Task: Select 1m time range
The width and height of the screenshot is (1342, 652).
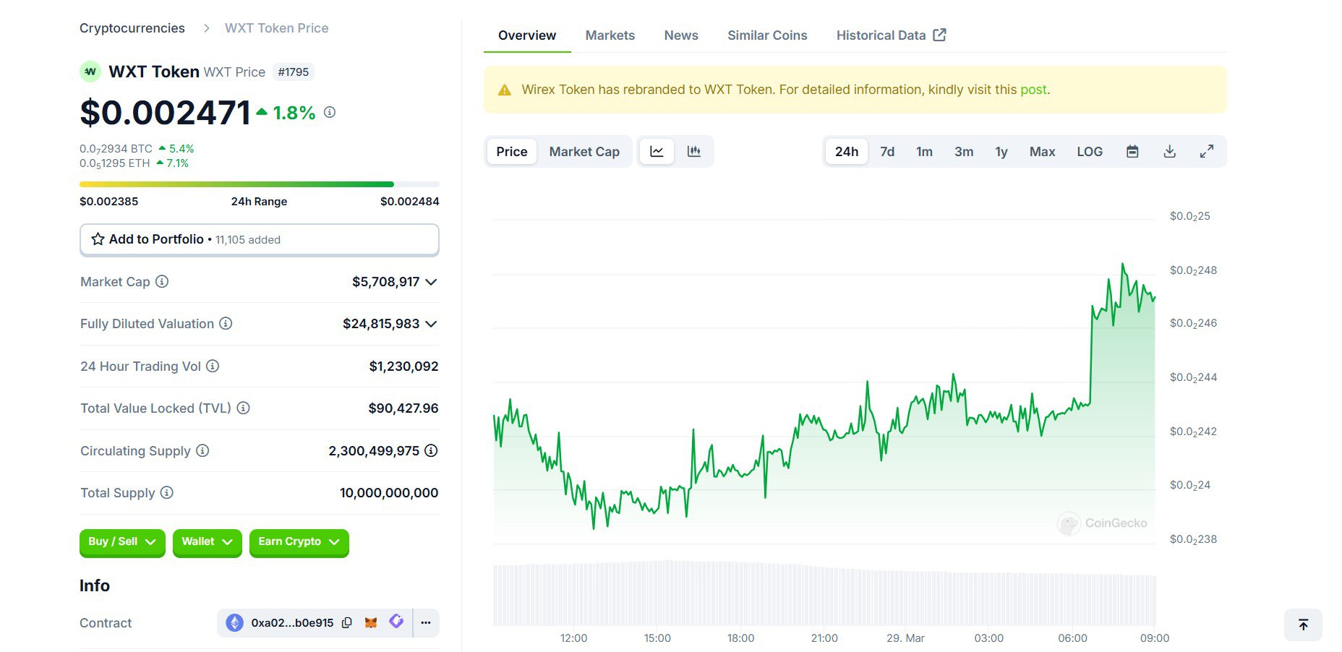Action: click(x=924, y=152)
